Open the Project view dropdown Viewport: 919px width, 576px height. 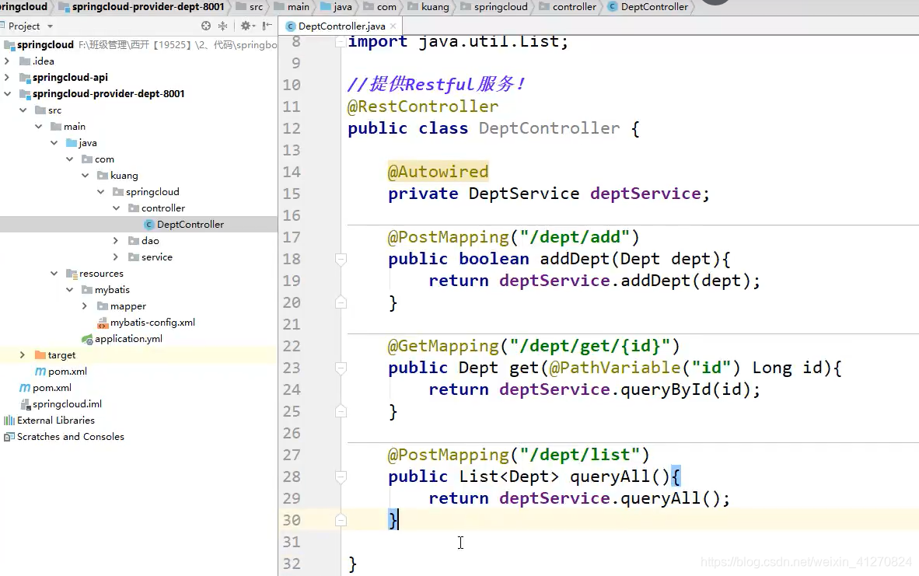(50, 26)
